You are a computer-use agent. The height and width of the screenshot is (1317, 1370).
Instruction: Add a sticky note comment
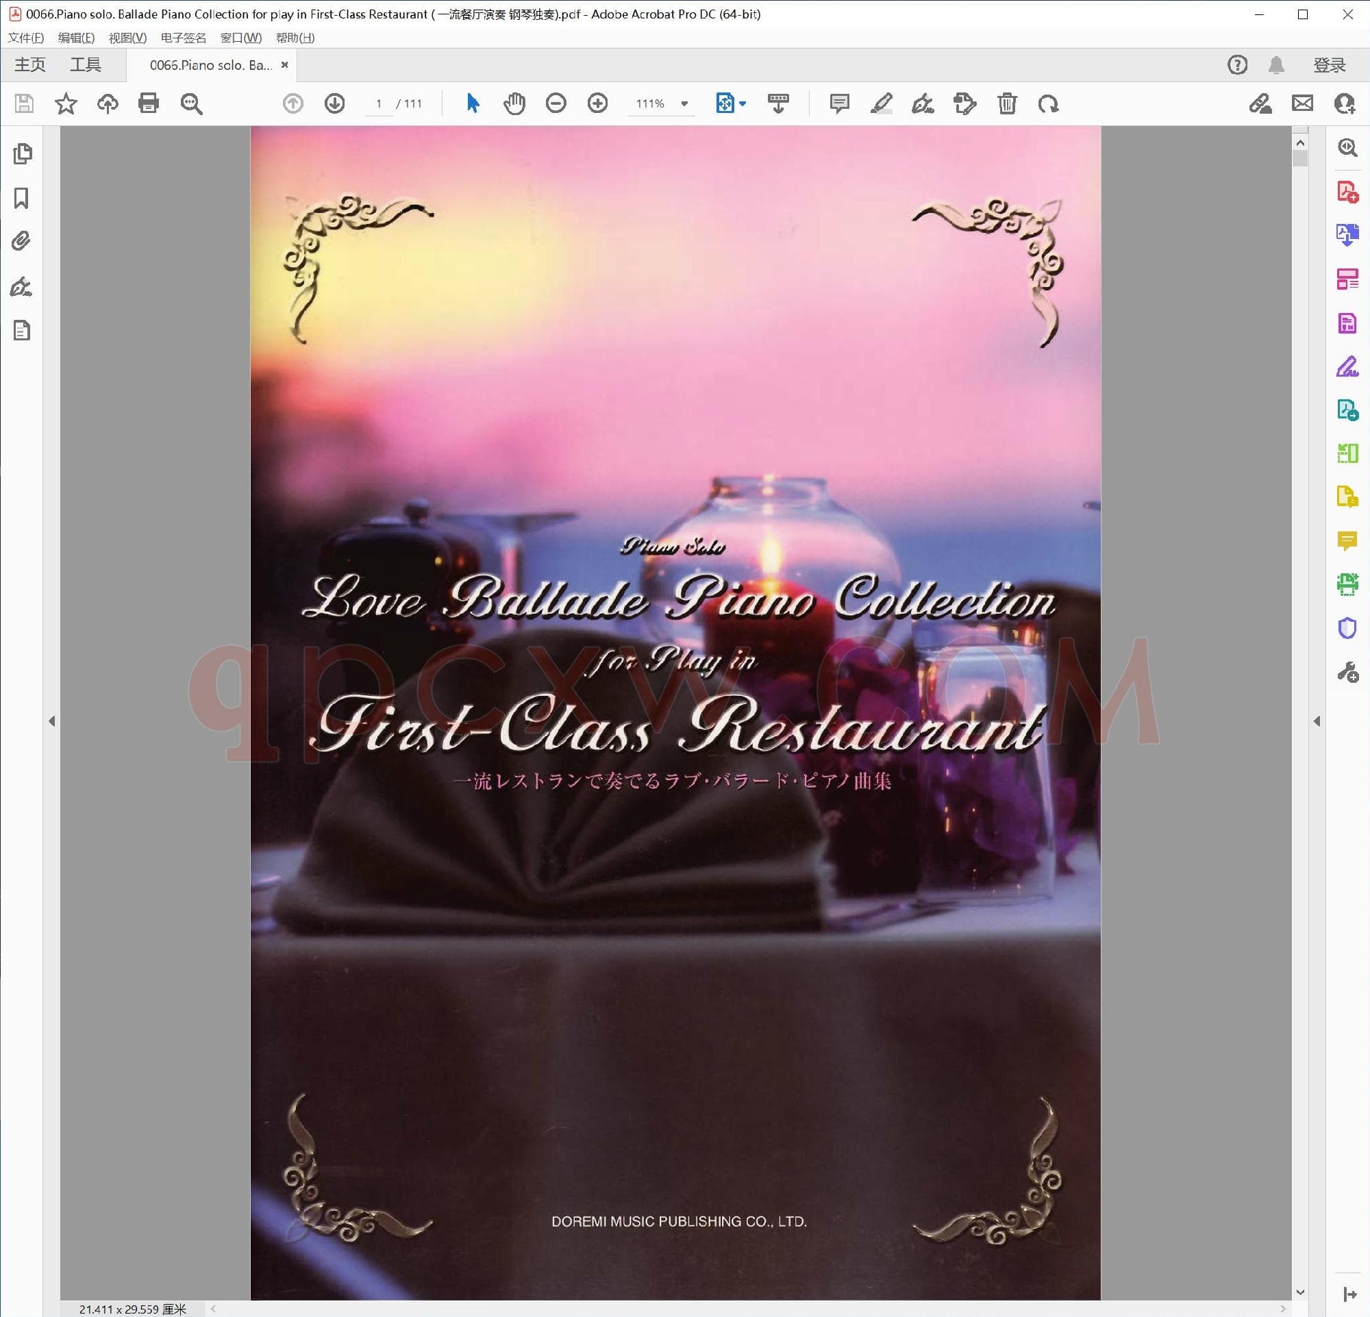(x=838, y=103)
